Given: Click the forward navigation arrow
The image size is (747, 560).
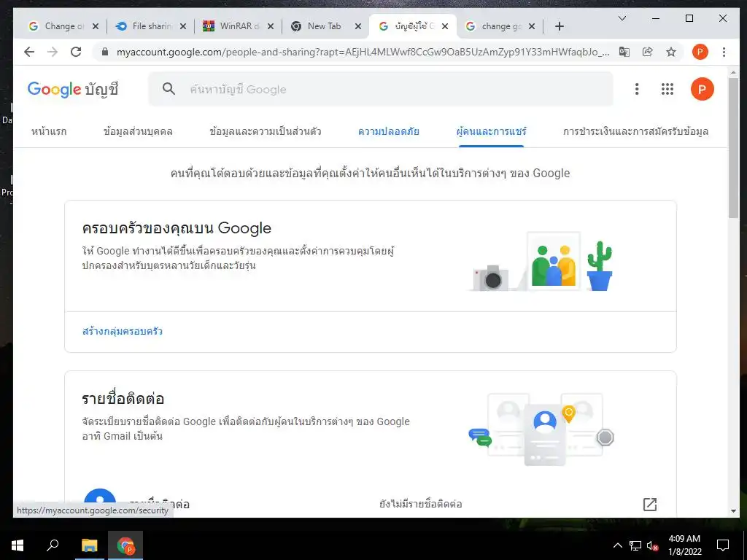Looking at the screenshot, I should pyautogui.click(x=53, y=52).
